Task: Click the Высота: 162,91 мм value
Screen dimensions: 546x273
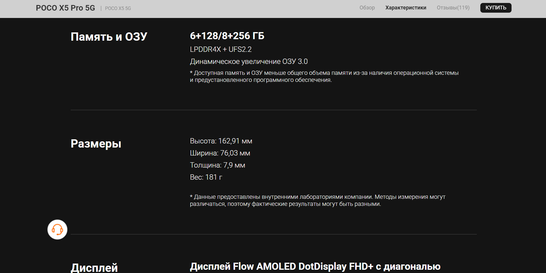Action: (221, 141)
